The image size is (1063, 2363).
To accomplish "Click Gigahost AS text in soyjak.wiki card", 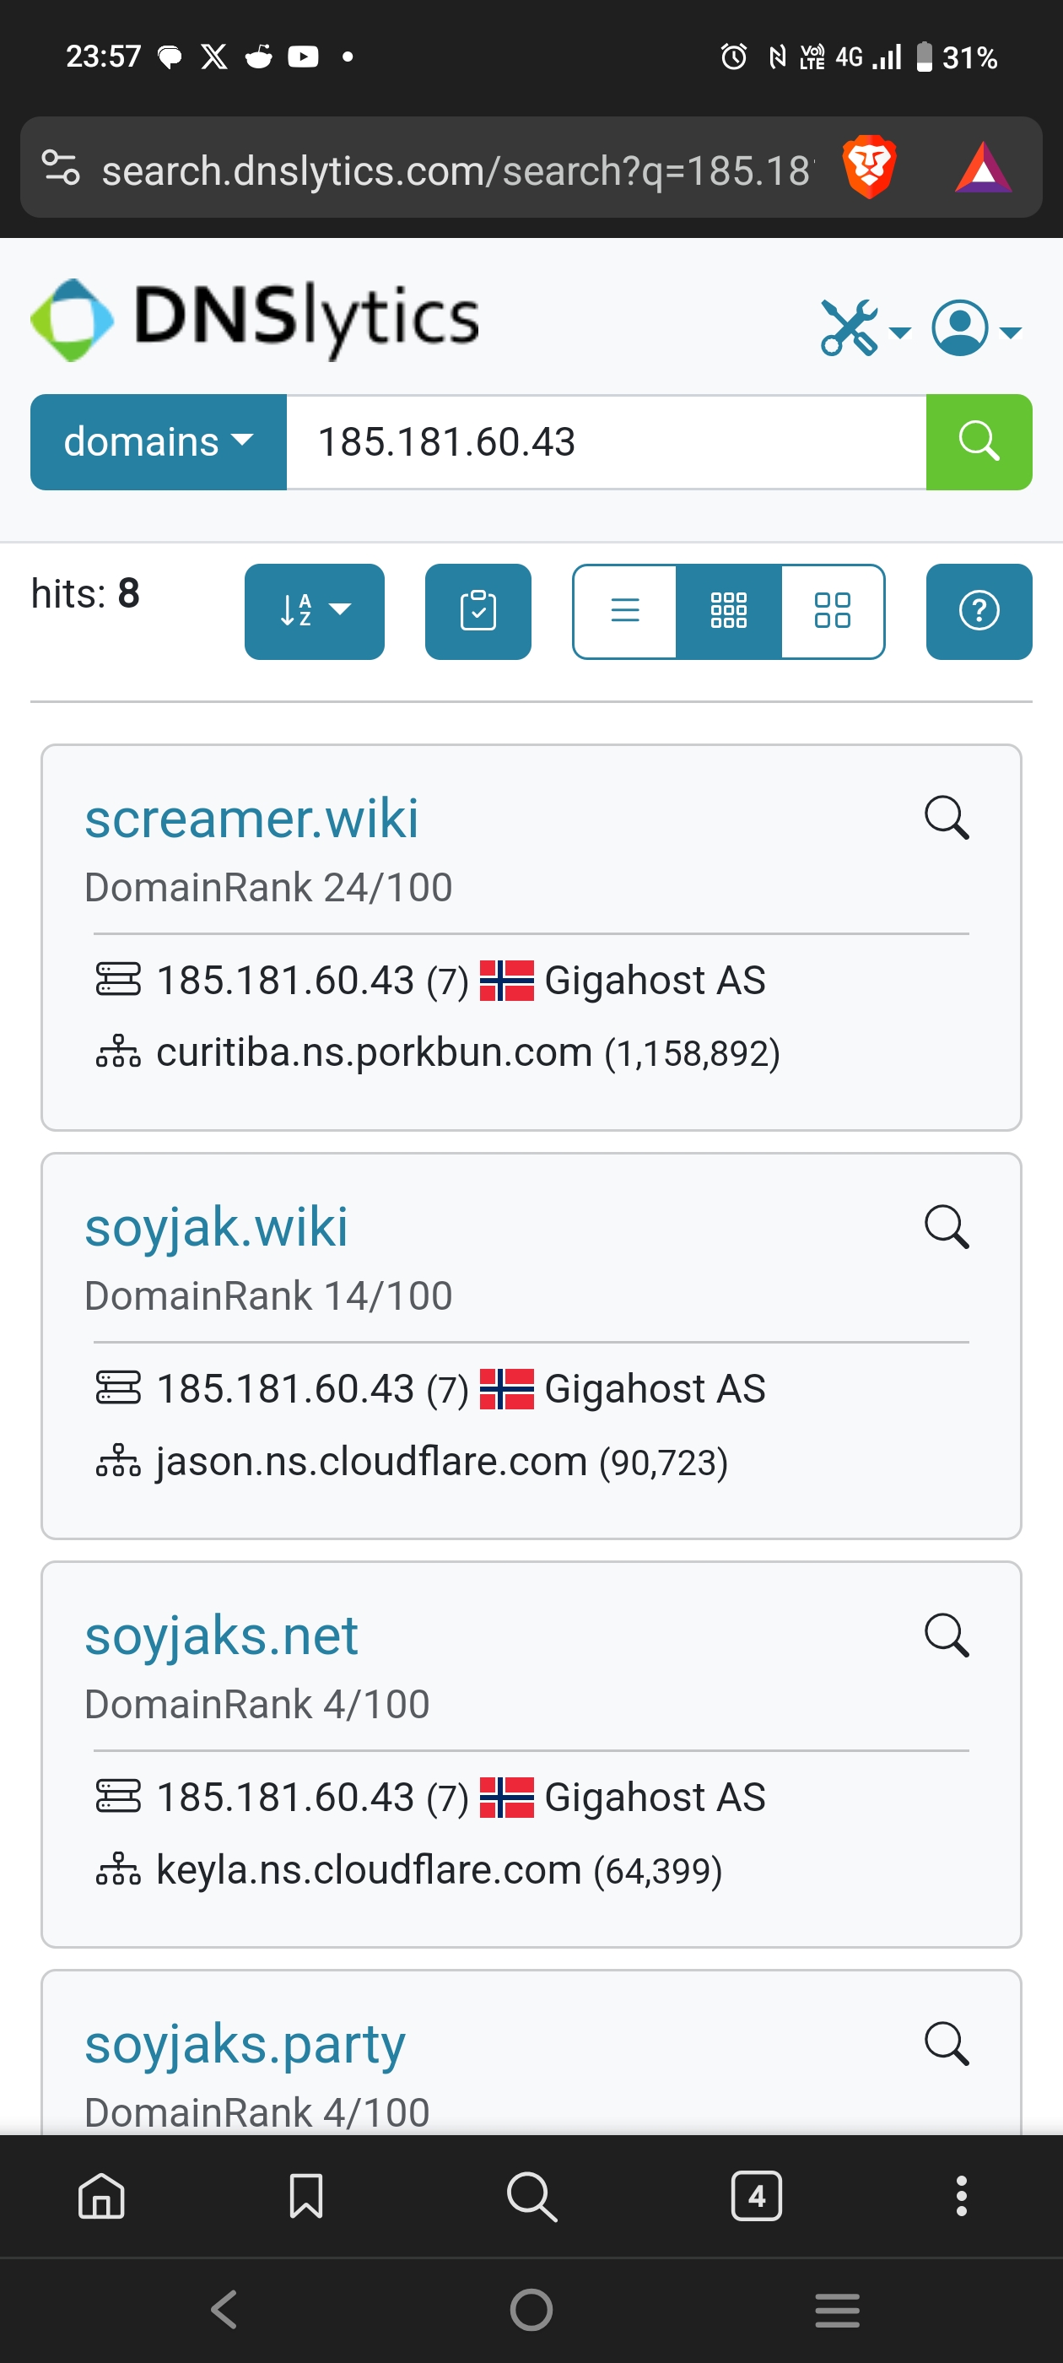I will point(655,1389).
